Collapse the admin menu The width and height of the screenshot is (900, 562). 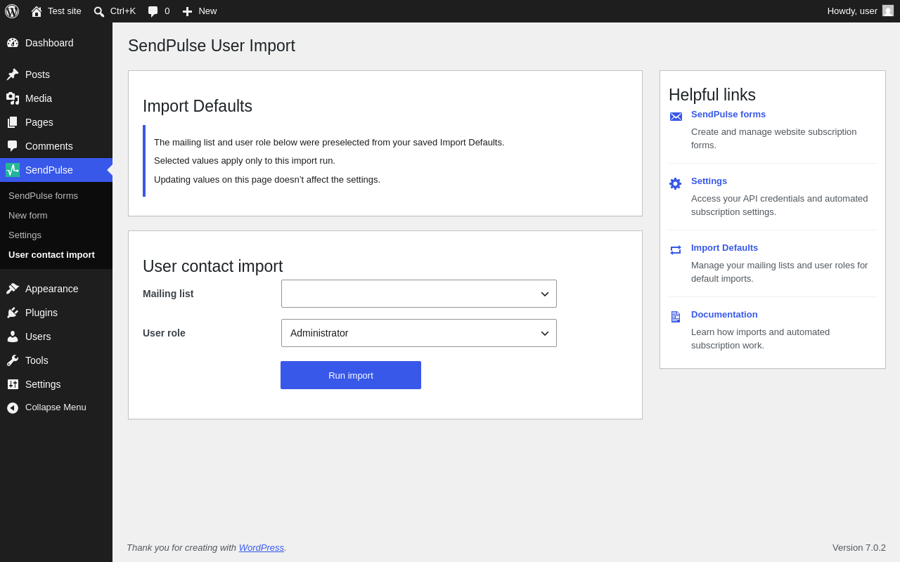pyautogui.click(x=56, y=407)
